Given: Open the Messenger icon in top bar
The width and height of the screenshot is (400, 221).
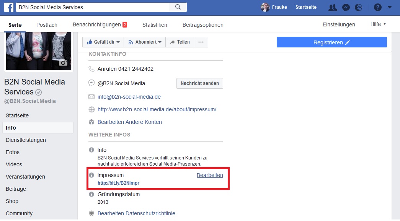Looking at the screenshot, I should point(346,8).
